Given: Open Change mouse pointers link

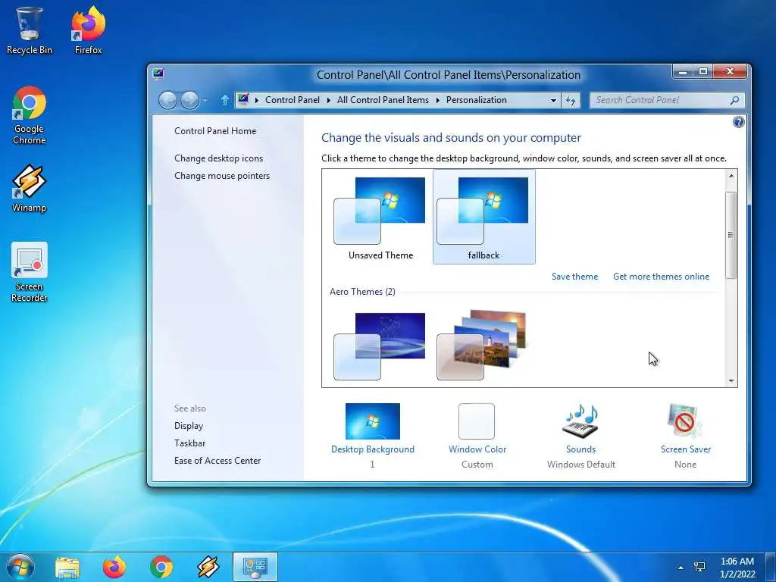Looking at the screenshot, I should [x=222, y=176].
